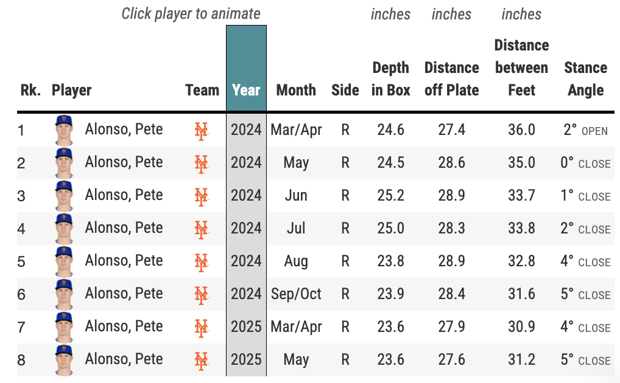620x383 pixels.
Task: Click Pete Alonso's headshot in rank 4 row
Action: [64, 228]
